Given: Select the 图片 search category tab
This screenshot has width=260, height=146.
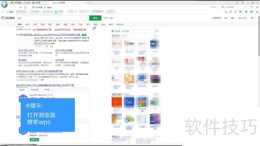Looking at the screenshot, I should [x=50, y=25].
